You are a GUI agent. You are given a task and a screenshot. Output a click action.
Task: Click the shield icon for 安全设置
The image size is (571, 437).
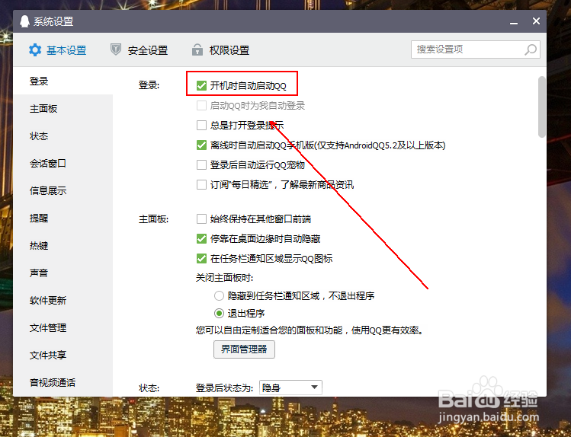click(x=116, y=49)
